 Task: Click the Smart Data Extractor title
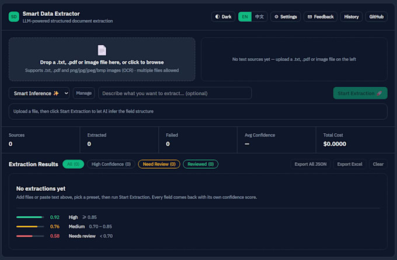[x=51, y=13]
